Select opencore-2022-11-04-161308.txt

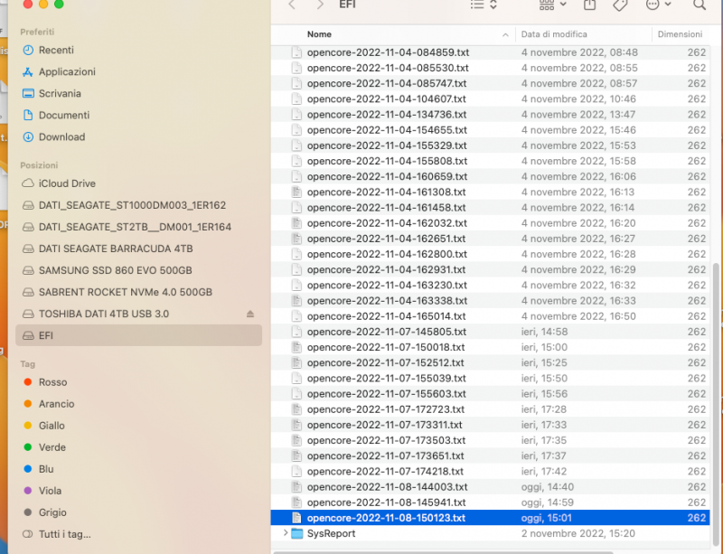point(490,192)
